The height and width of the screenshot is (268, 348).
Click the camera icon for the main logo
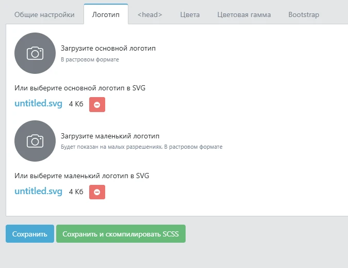tap(35, 53)
